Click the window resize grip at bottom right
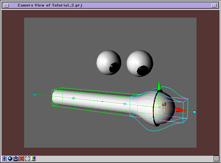221x163 pixels. pos(216,159)
